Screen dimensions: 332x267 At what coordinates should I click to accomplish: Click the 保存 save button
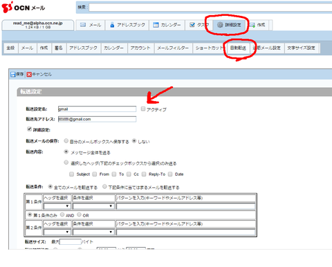[x=17, y=75]
